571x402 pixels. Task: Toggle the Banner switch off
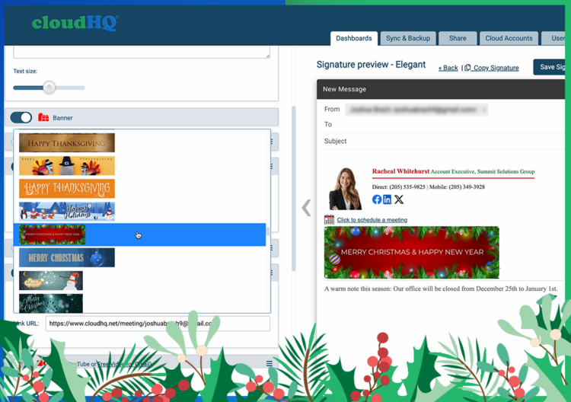click(x=21, y=118)
